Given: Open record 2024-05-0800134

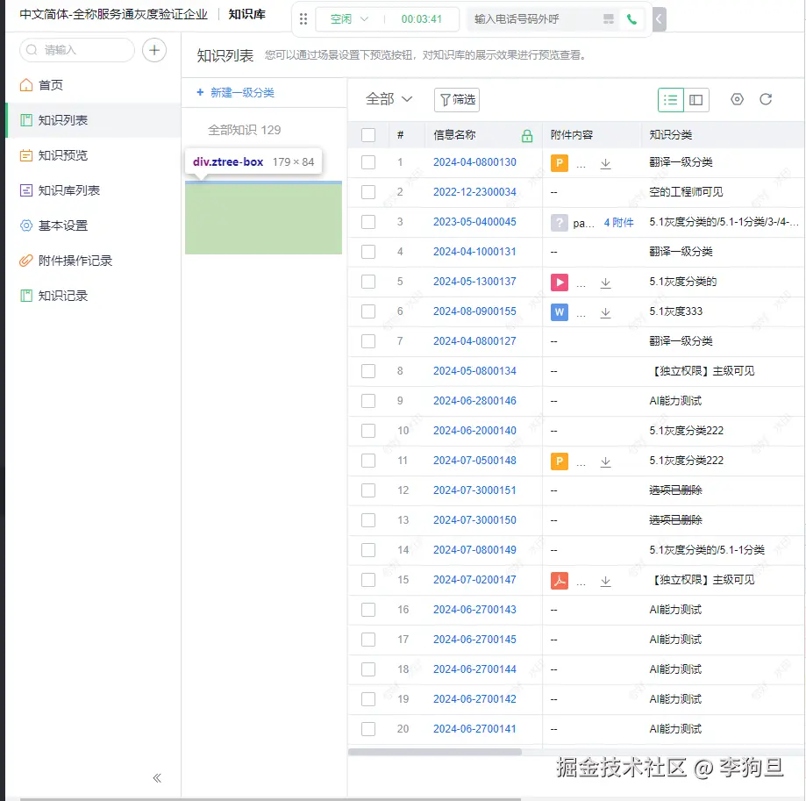Looking at the screenshot, I should (x=474, y=371).
